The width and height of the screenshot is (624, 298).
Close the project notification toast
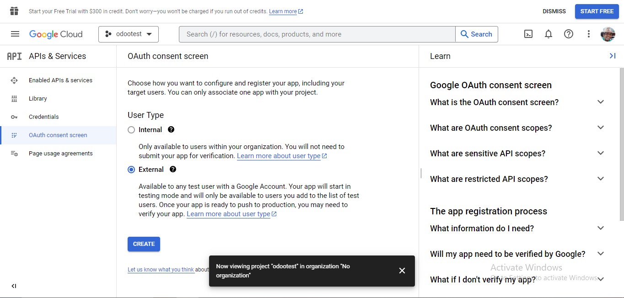(402, 271)
